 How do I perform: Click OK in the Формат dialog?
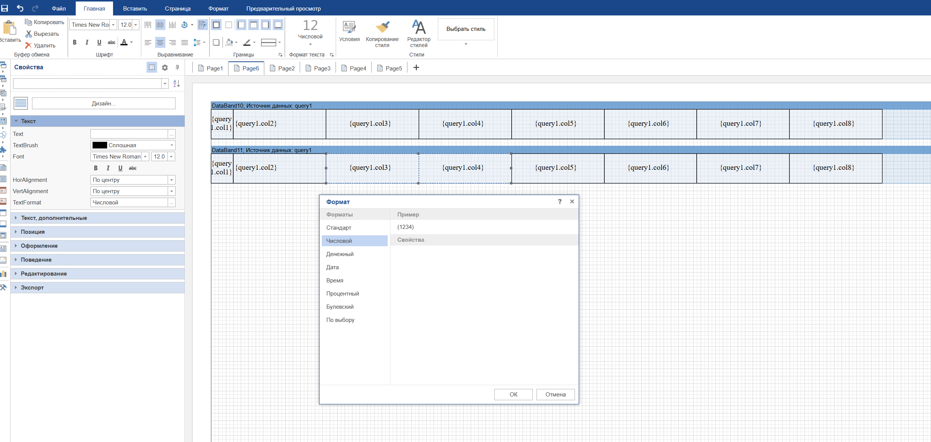coord(513,394)
